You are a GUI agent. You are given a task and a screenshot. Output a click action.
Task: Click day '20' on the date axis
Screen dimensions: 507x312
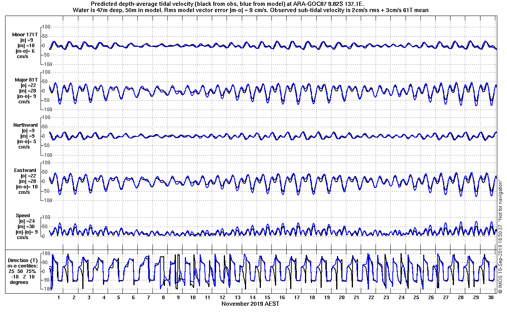(342, 297)
